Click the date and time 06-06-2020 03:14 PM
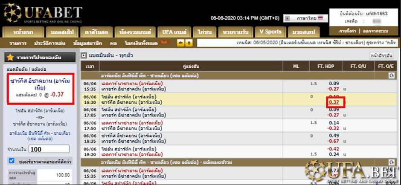 [x=245, y=18]
